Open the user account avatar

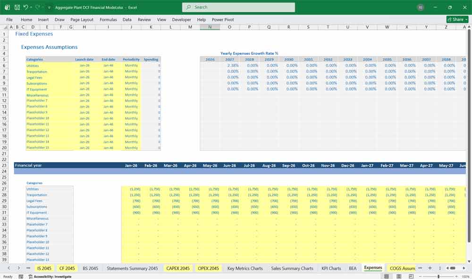[421, 8]
